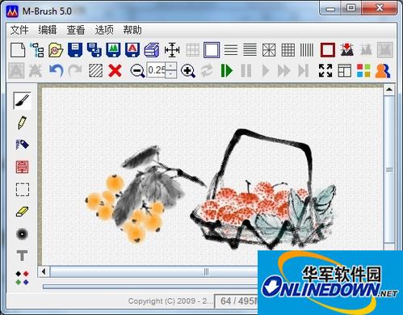Open the 文件 menu
This screenshot has width=403, height=315.
coord(19,30)
